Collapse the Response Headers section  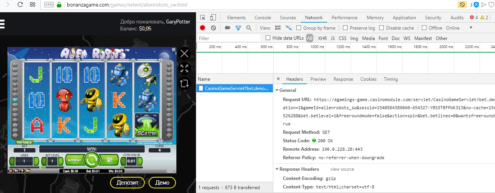(277, 169)
